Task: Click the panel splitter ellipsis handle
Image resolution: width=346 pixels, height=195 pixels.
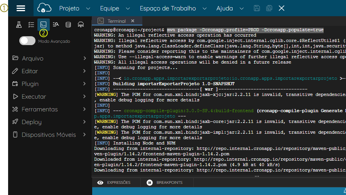Action: click(x=257, y=176)
